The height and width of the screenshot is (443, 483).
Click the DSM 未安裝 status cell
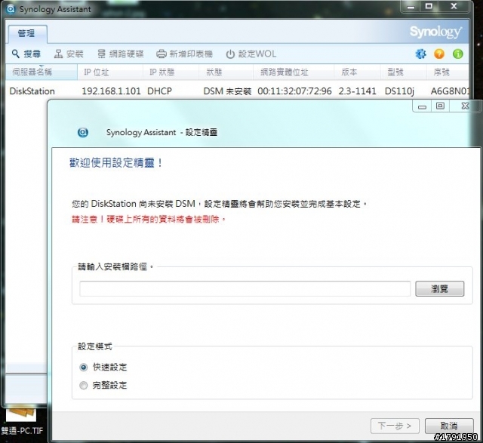point(227,91)
